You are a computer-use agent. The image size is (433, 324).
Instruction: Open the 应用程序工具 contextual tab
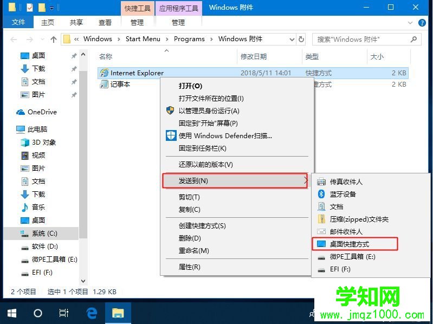tap(179, 8)
